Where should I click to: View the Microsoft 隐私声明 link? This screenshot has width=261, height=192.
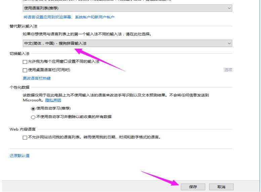[x=53, y=100]
